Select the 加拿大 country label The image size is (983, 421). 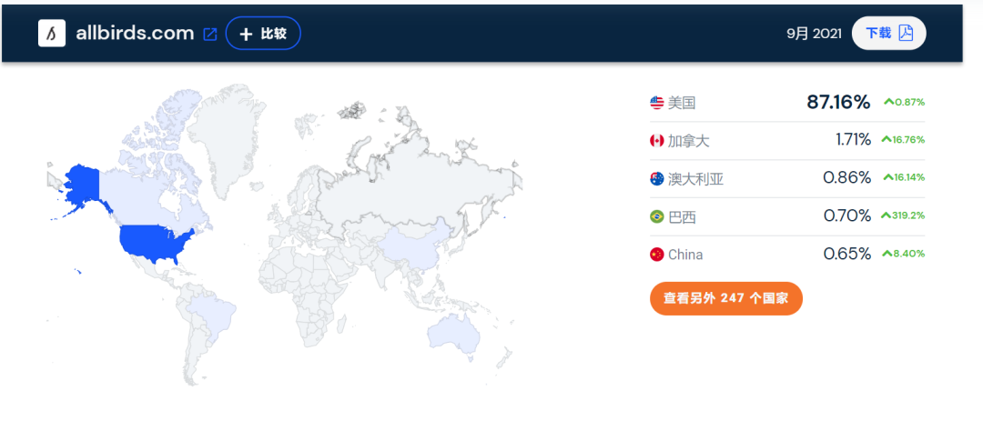coord(689,140)
